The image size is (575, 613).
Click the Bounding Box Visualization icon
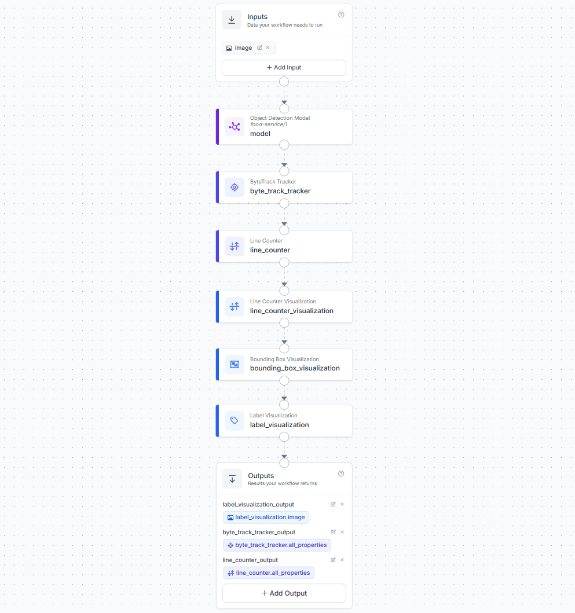235,364
